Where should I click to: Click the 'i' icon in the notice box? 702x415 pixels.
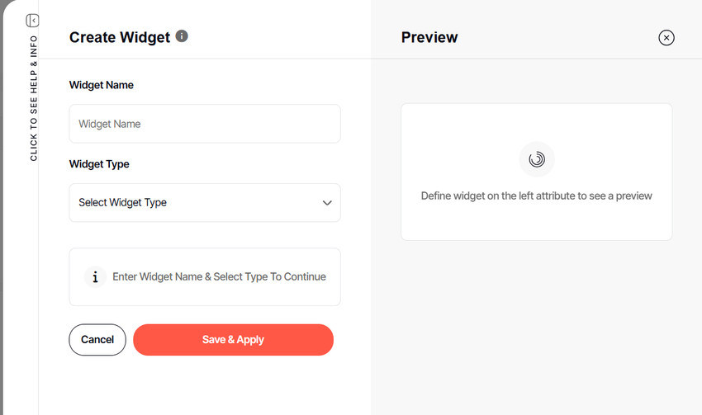coord(96,277)
